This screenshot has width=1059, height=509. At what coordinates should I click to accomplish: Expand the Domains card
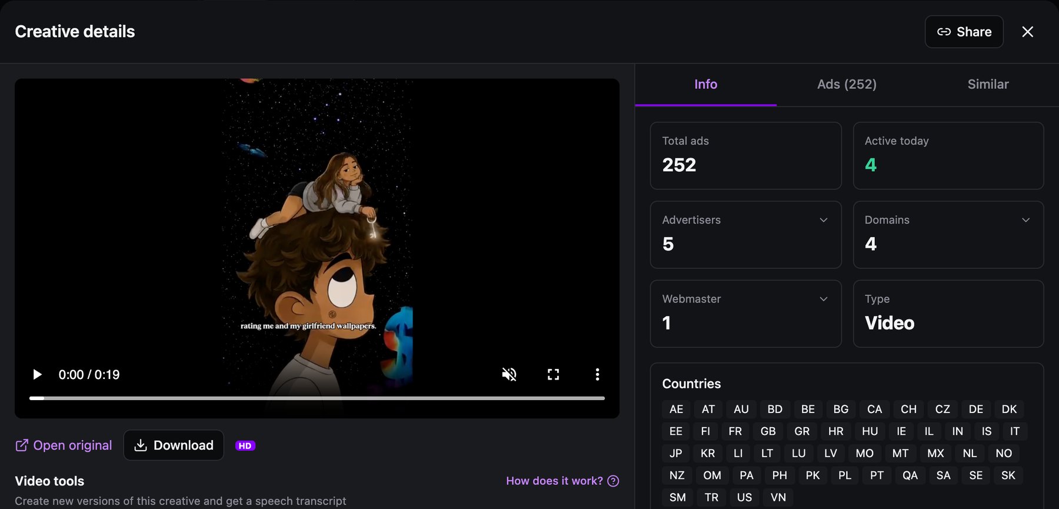click(948, 235)
